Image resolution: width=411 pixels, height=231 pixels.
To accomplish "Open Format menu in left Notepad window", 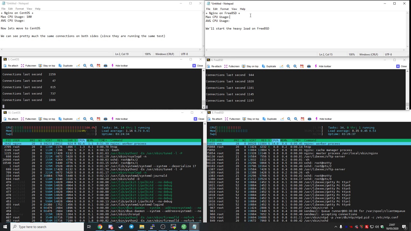I will point(20,9).
